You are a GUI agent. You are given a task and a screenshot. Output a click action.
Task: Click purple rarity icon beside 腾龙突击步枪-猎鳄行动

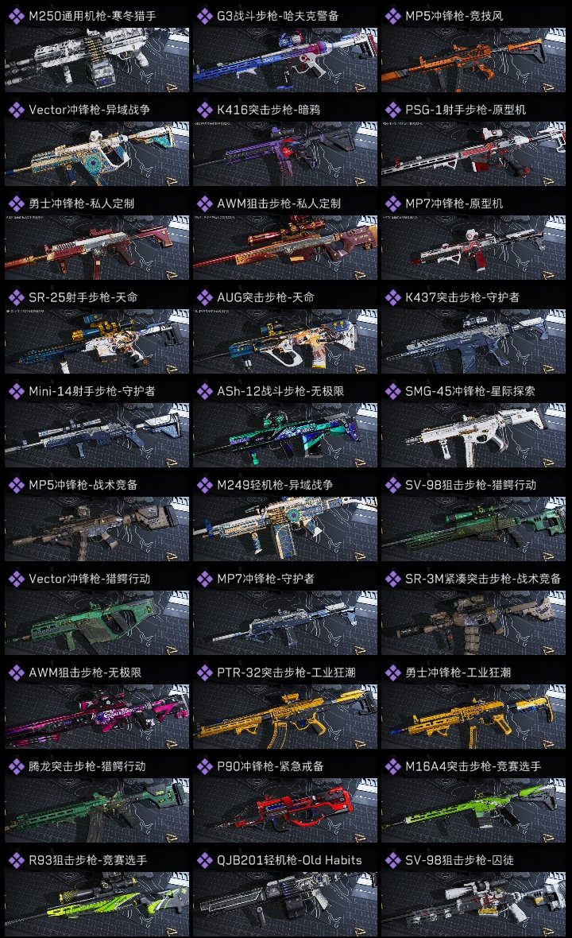(x=16, y=766)
